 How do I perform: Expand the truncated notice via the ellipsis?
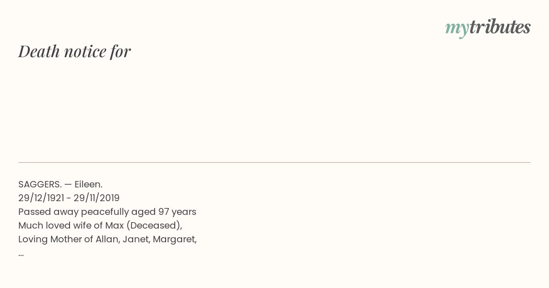21,255
